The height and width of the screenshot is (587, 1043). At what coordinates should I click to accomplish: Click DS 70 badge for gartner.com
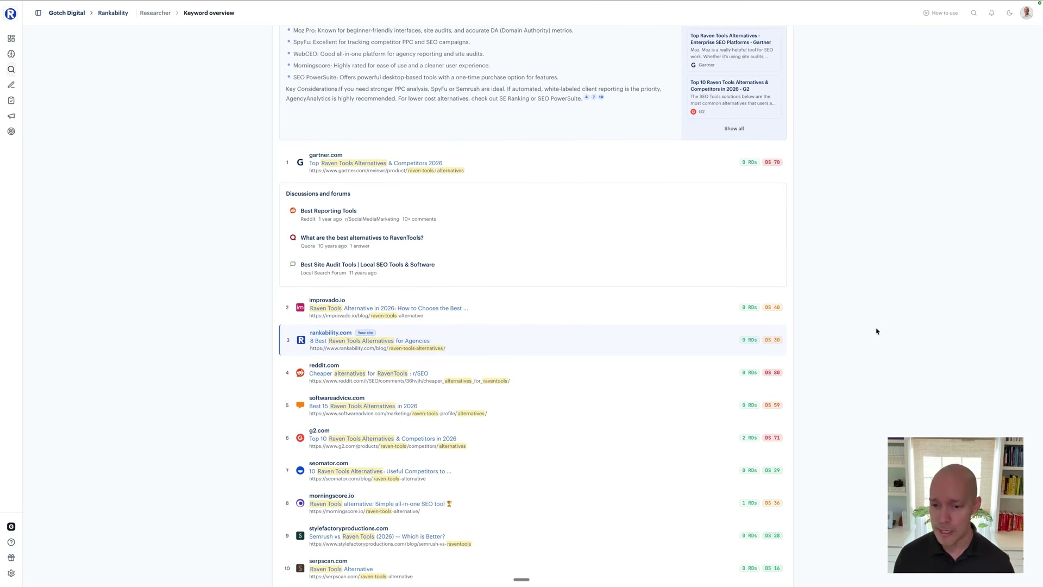tap(772, 163)
